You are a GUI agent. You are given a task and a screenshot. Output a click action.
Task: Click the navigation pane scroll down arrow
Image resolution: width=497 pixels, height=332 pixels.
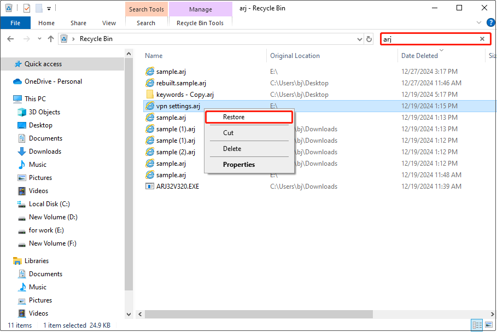128,314
